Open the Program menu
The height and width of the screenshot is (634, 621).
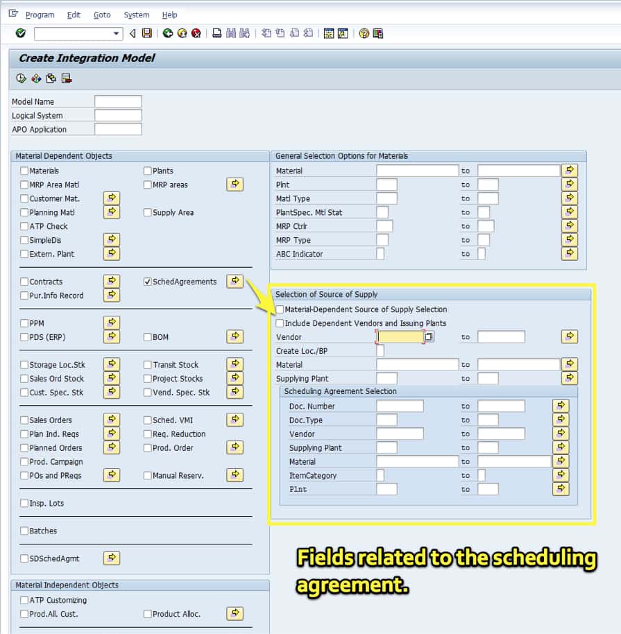click(40, 15)
